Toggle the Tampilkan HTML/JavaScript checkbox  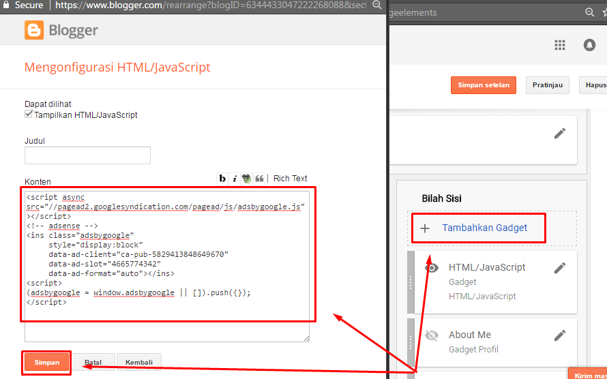pos(28,114)
